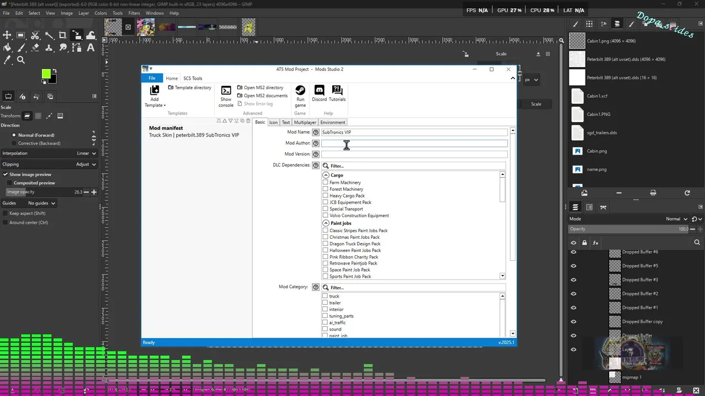
Task: Open the Guides No guides dropdown
Action: tap(42, 203)
